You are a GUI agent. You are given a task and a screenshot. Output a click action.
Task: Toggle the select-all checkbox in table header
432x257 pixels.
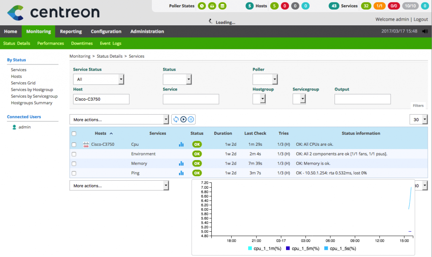pos(74,134)
